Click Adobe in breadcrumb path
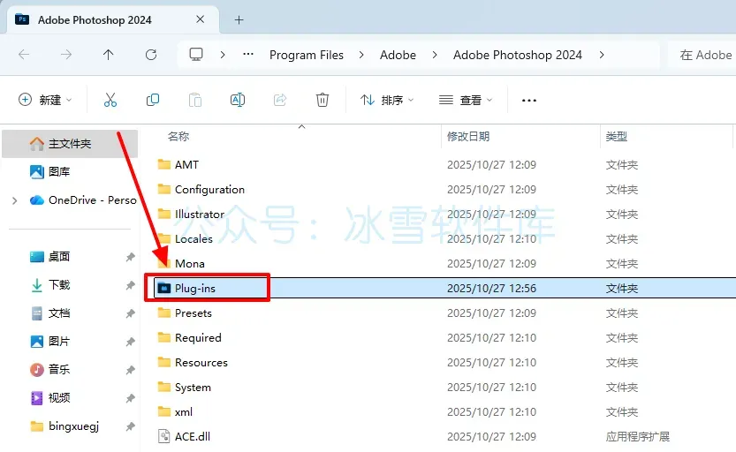 click(x=398, y=55)
